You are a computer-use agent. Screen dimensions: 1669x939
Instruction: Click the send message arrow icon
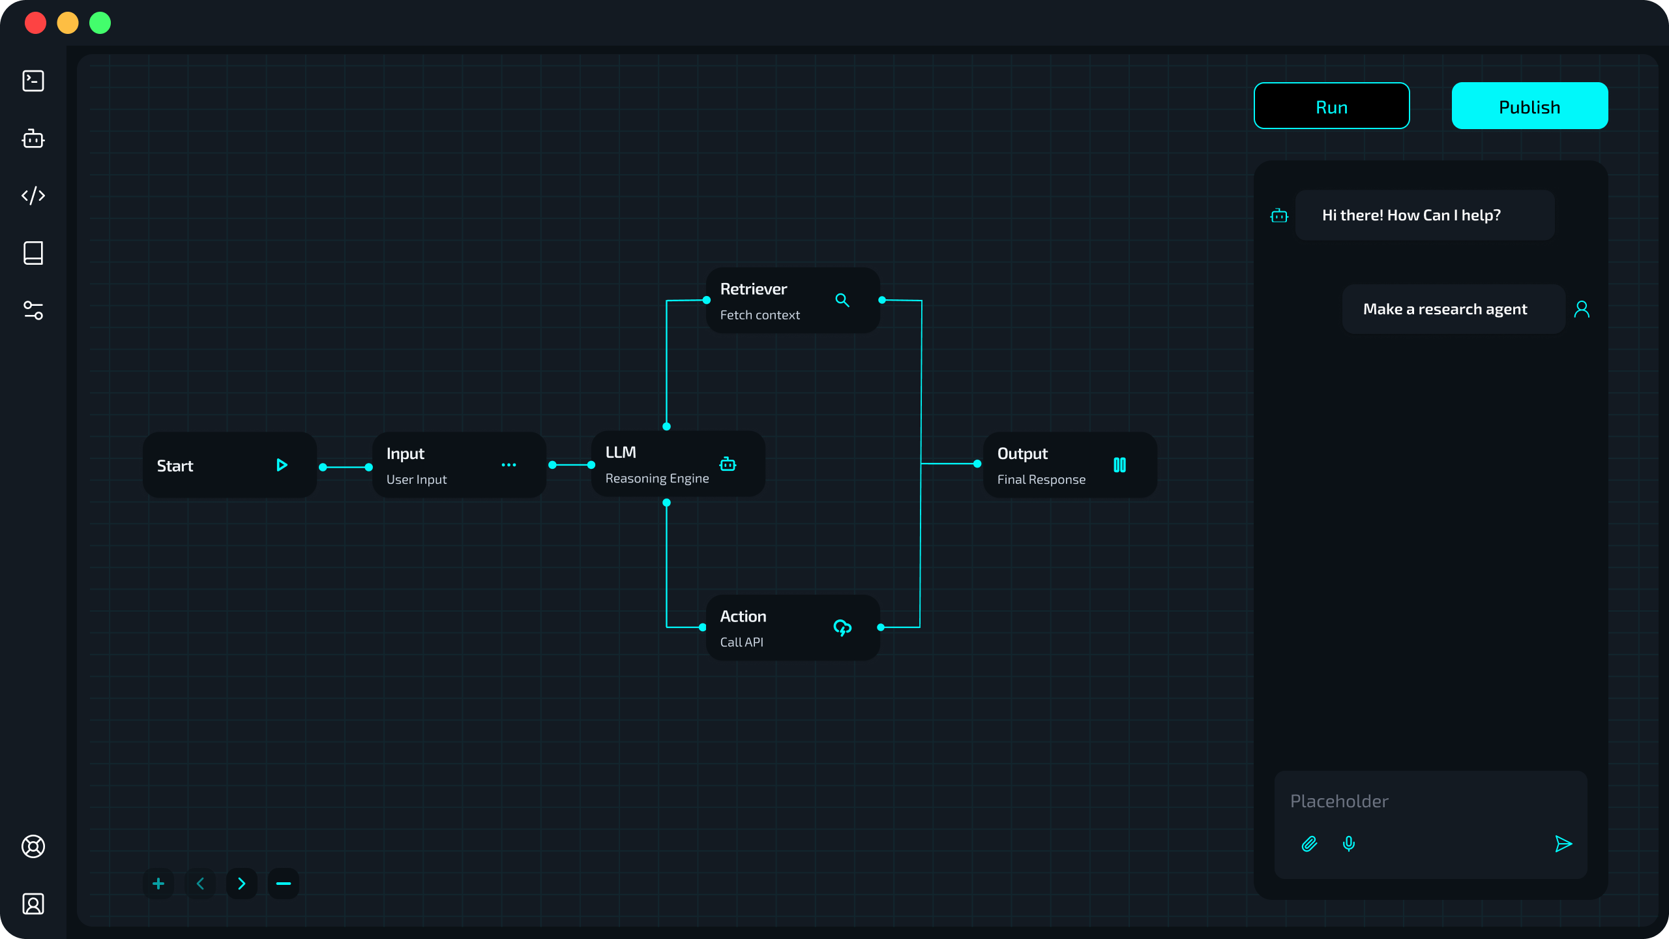point(1563,844)
